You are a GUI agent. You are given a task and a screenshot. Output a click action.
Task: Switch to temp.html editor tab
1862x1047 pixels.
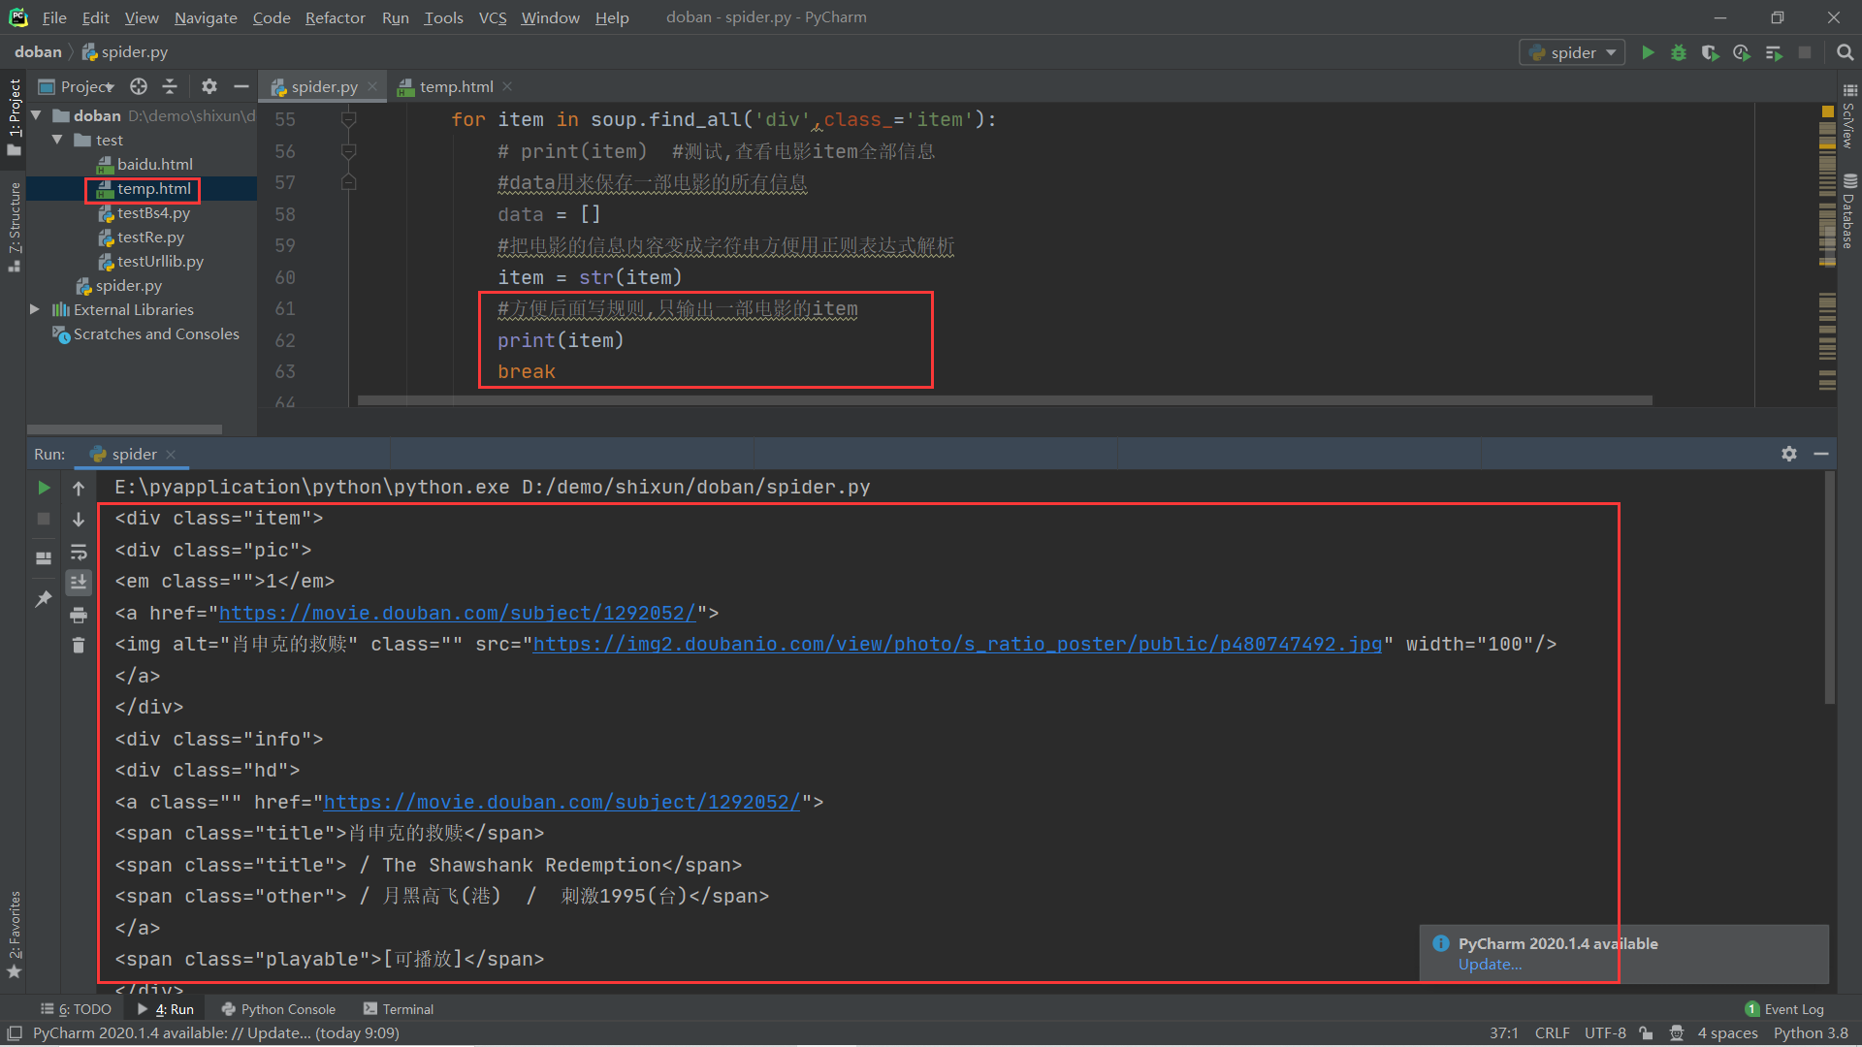456,86
